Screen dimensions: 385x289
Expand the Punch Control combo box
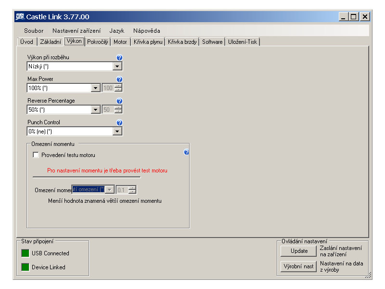(x=117, y=131)
